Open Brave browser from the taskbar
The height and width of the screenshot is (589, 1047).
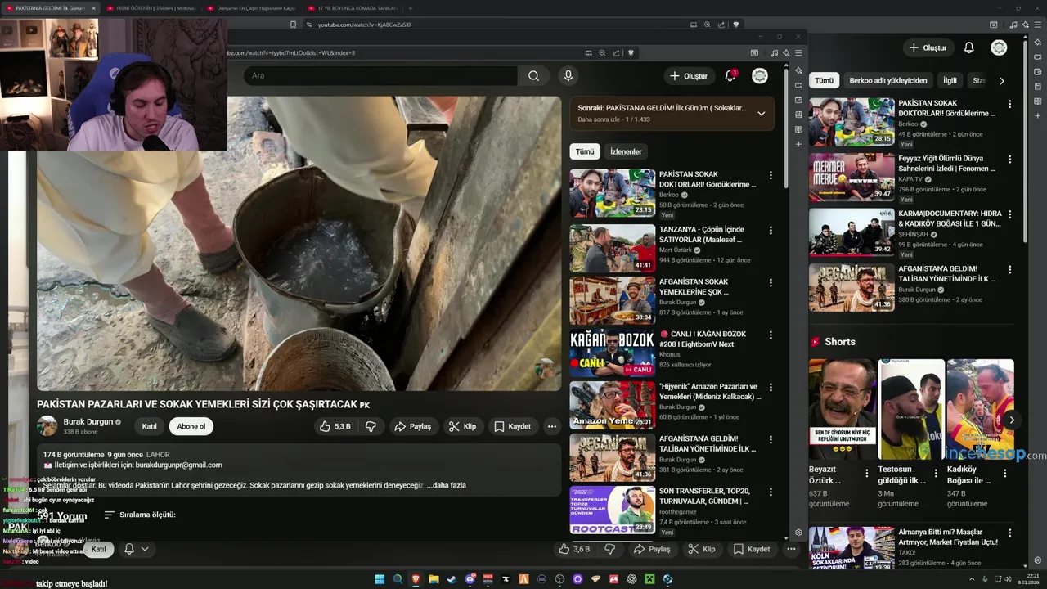416,579
